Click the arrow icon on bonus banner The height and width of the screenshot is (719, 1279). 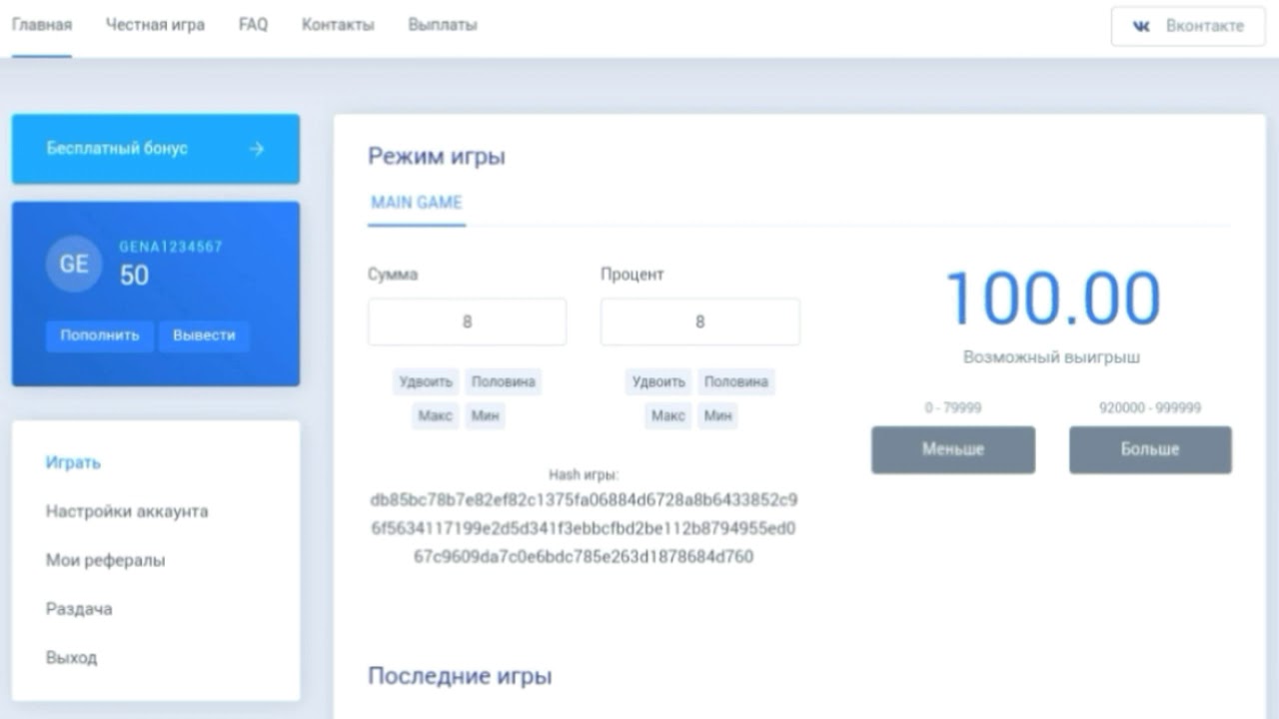(257, 149)
